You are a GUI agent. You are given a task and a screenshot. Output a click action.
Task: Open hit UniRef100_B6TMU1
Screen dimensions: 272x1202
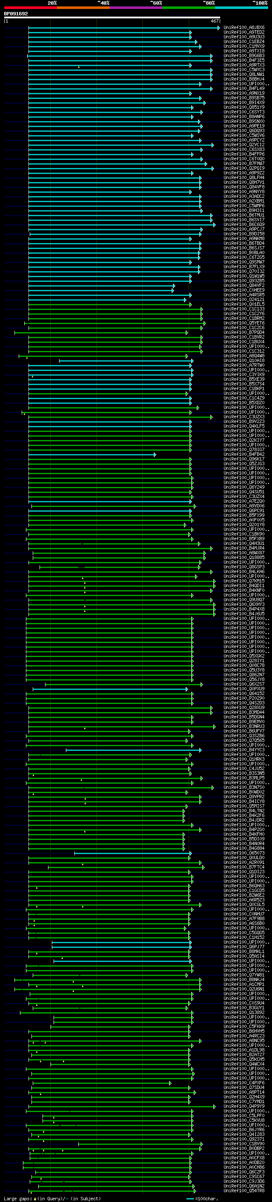click(x=244, y=215)
